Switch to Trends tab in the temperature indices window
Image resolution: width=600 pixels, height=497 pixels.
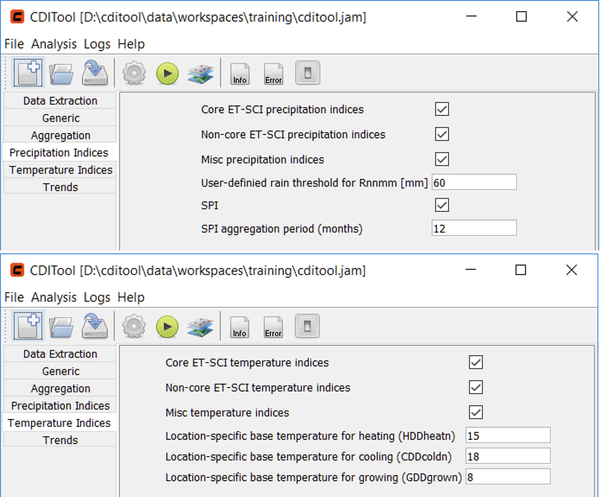point(60,440)
